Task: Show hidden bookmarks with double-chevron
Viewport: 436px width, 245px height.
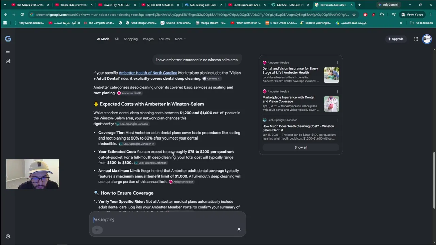Action: point(401,23)
